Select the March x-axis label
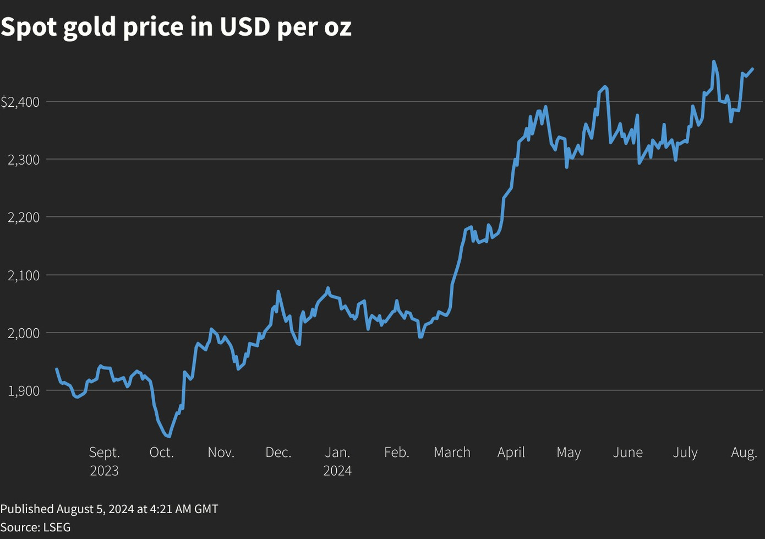The height and width of the screenshot is (539, 765). point(452,453)
